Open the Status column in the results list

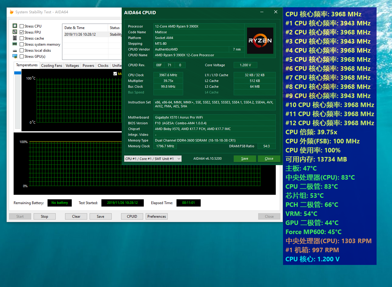(x=115, y=28)
